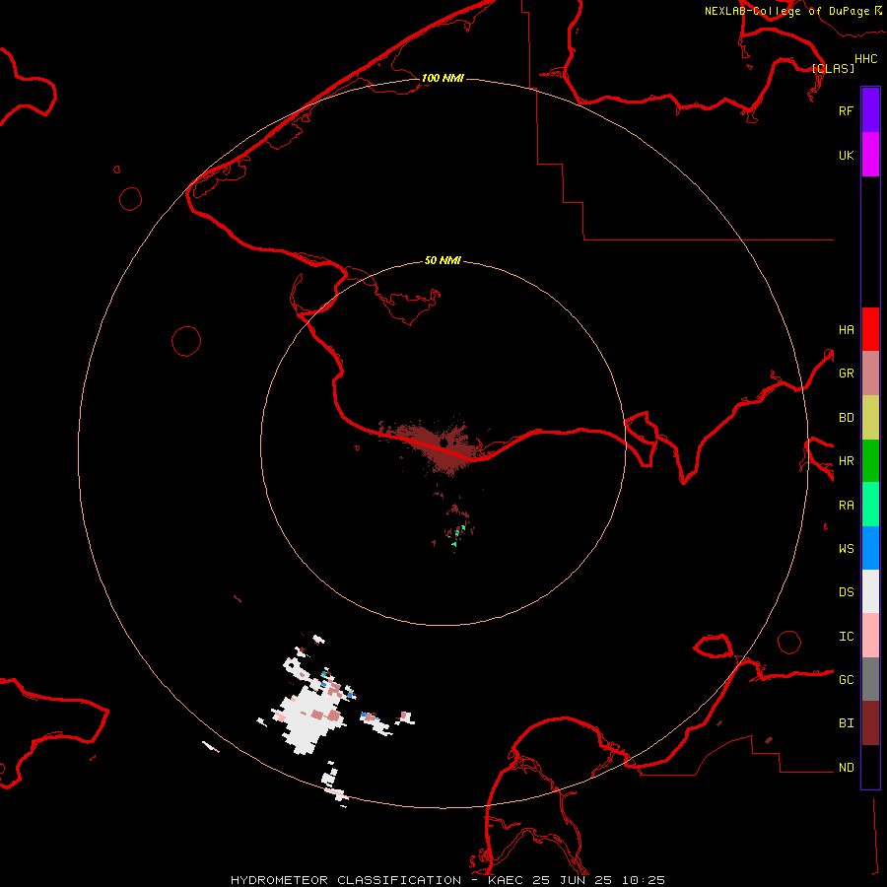Click the DS legend label
Viewport: 887px width, 887px height.
[x=846, y=591]
